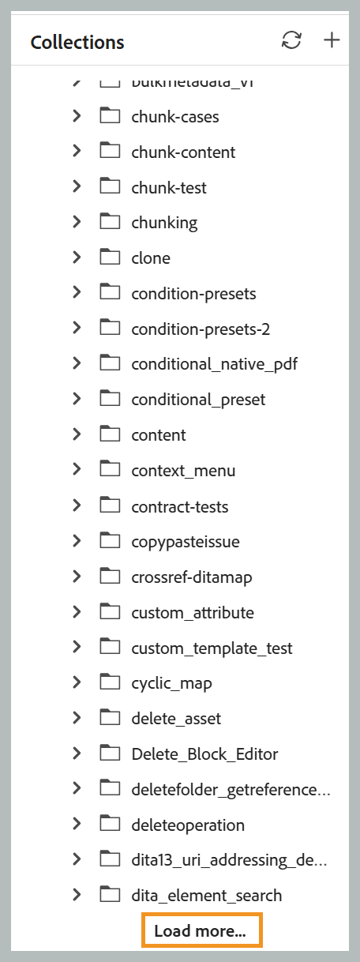The image size is (360, 962).
Task: Select the Delete_Block_Editor folder
Action: [204, 753]
